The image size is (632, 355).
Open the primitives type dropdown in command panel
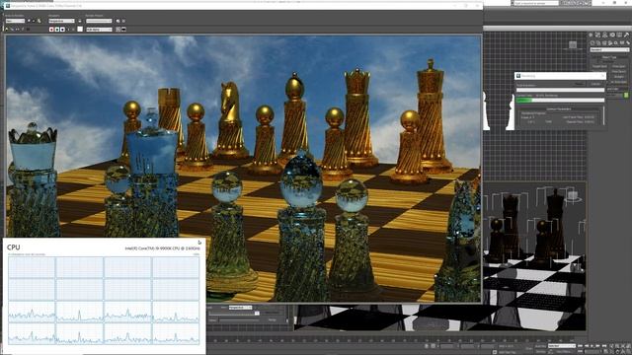tap(610, 50)
